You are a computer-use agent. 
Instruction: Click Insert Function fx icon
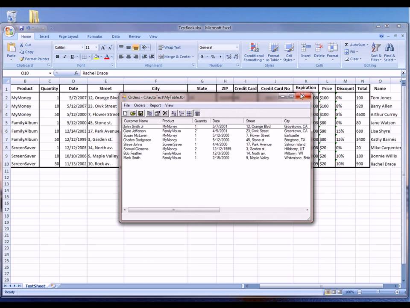76,73
